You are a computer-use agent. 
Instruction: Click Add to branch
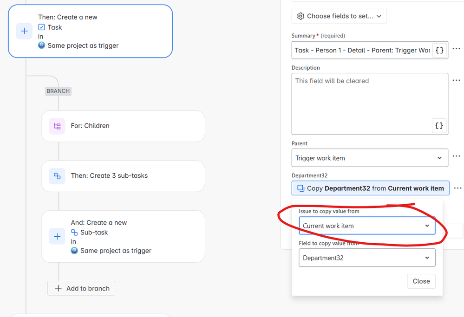[x=81, y=288]
